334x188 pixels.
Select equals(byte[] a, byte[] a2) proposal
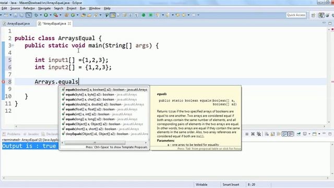pos(104,95)
